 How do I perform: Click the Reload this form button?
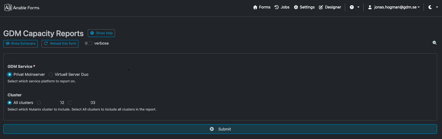click(60, 44)
